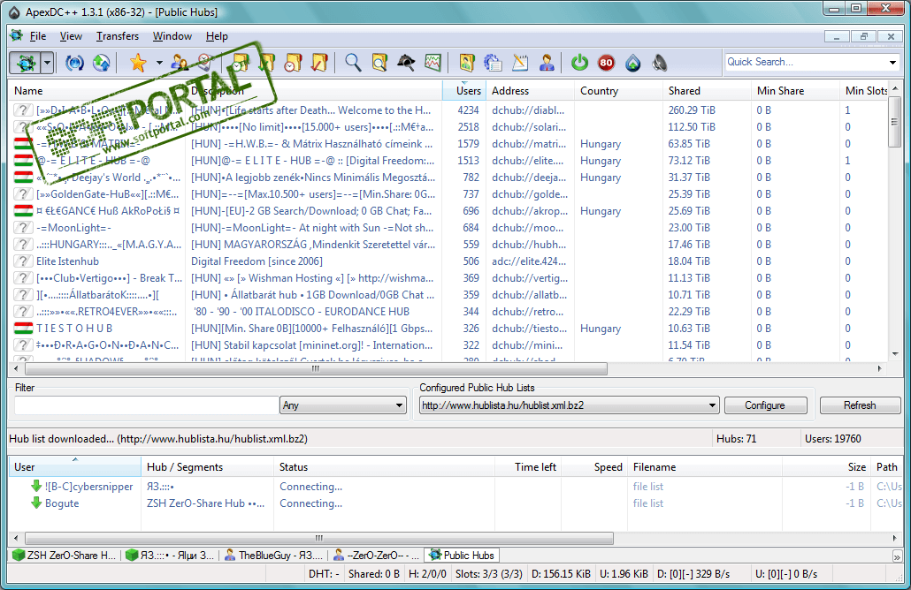Image resolution: width=911 pixels, height=590 pixels.
Task: Open the Help menu
Action: (217, 36)
